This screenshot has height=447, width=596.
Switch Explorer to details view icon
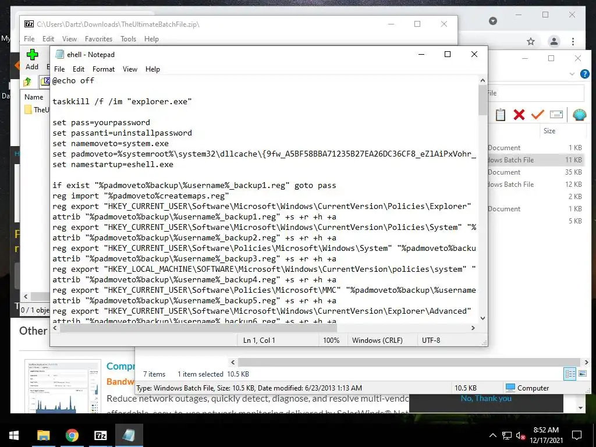pyautogui.click(x=570, y=374)
